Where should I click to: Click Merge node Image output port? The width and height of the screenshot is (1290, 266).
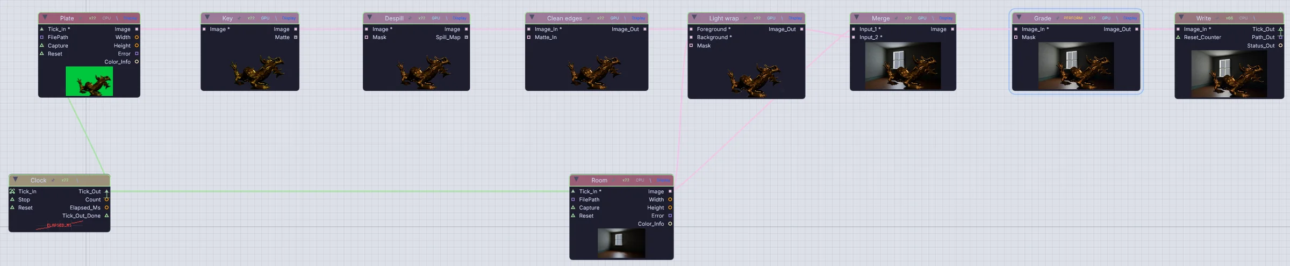coord(952,29)
